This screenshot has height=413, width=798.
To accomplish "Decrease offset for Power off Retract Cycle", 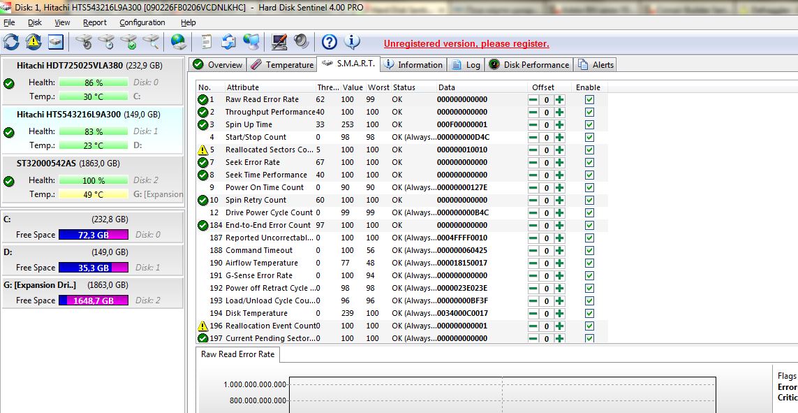I will click(533, 288).
